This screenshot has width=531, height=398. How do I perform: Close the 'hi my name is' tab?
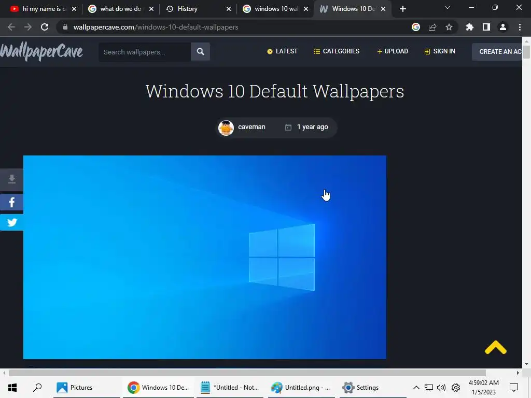pos(74,9)
